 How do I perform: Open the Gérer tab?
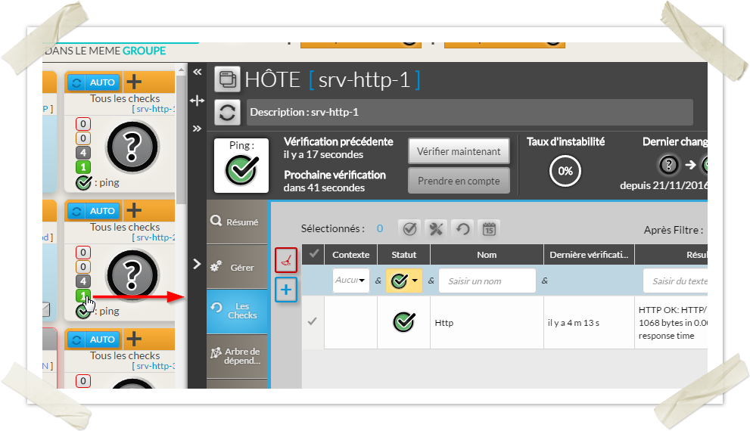point(237,267)
